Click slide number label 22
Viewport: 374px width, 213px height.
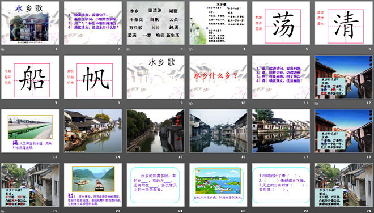[x=243, y=211]
